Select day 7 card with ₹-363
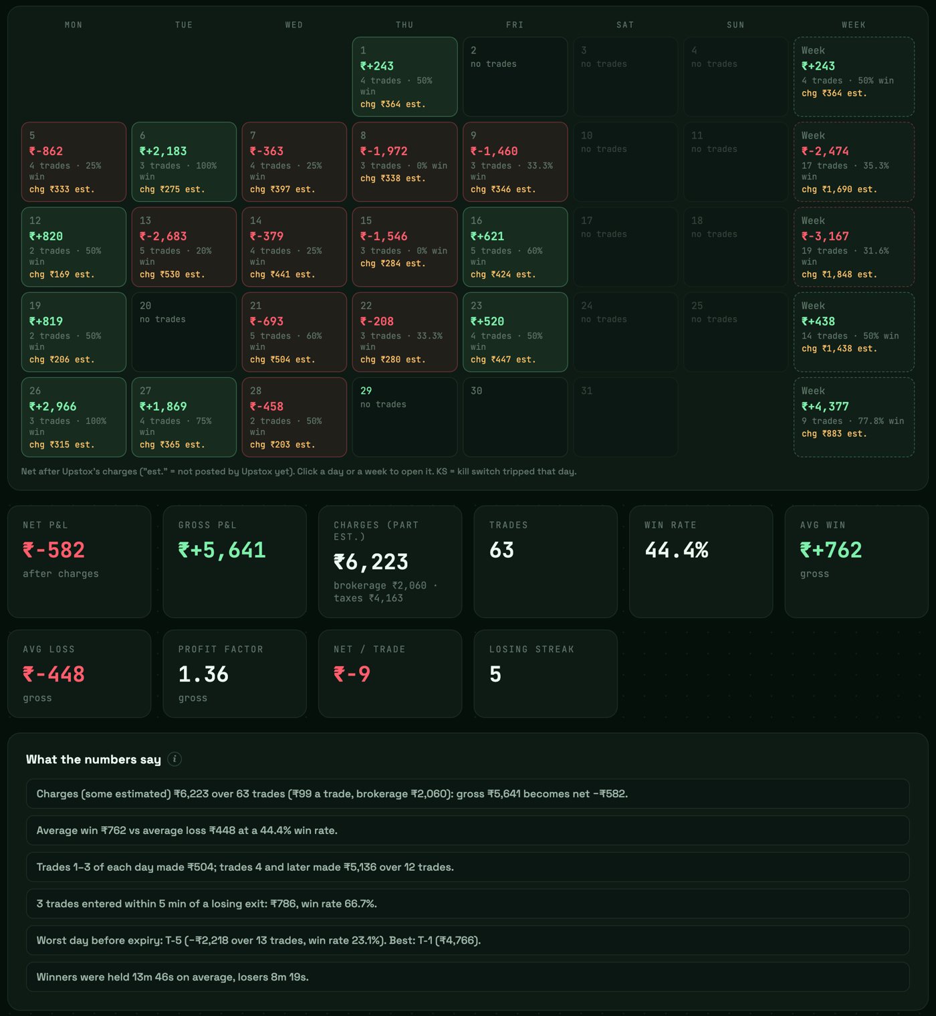 pyautogui.click(x=294, y=162)
